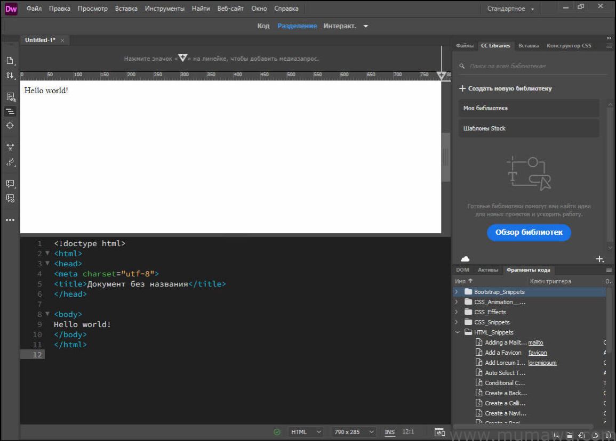Switch to the Конструктор CSS tab

[569, 45]
